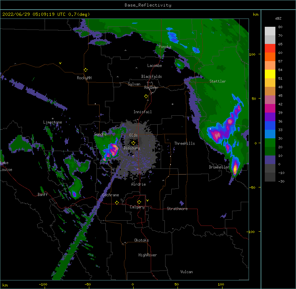Click the RedDeer city label

pyautogui.click(x=151, y=88)
